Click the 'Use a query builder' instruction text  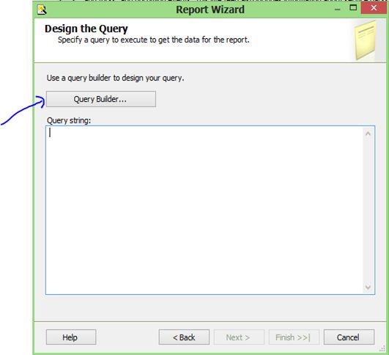(x=115, y=78)
